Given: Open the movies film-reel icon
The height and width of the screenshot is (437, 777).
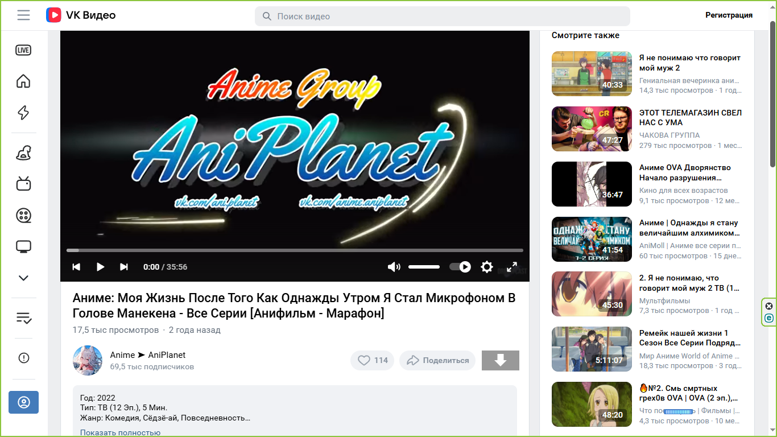Looking at the screenshot, I should point(23,216).
